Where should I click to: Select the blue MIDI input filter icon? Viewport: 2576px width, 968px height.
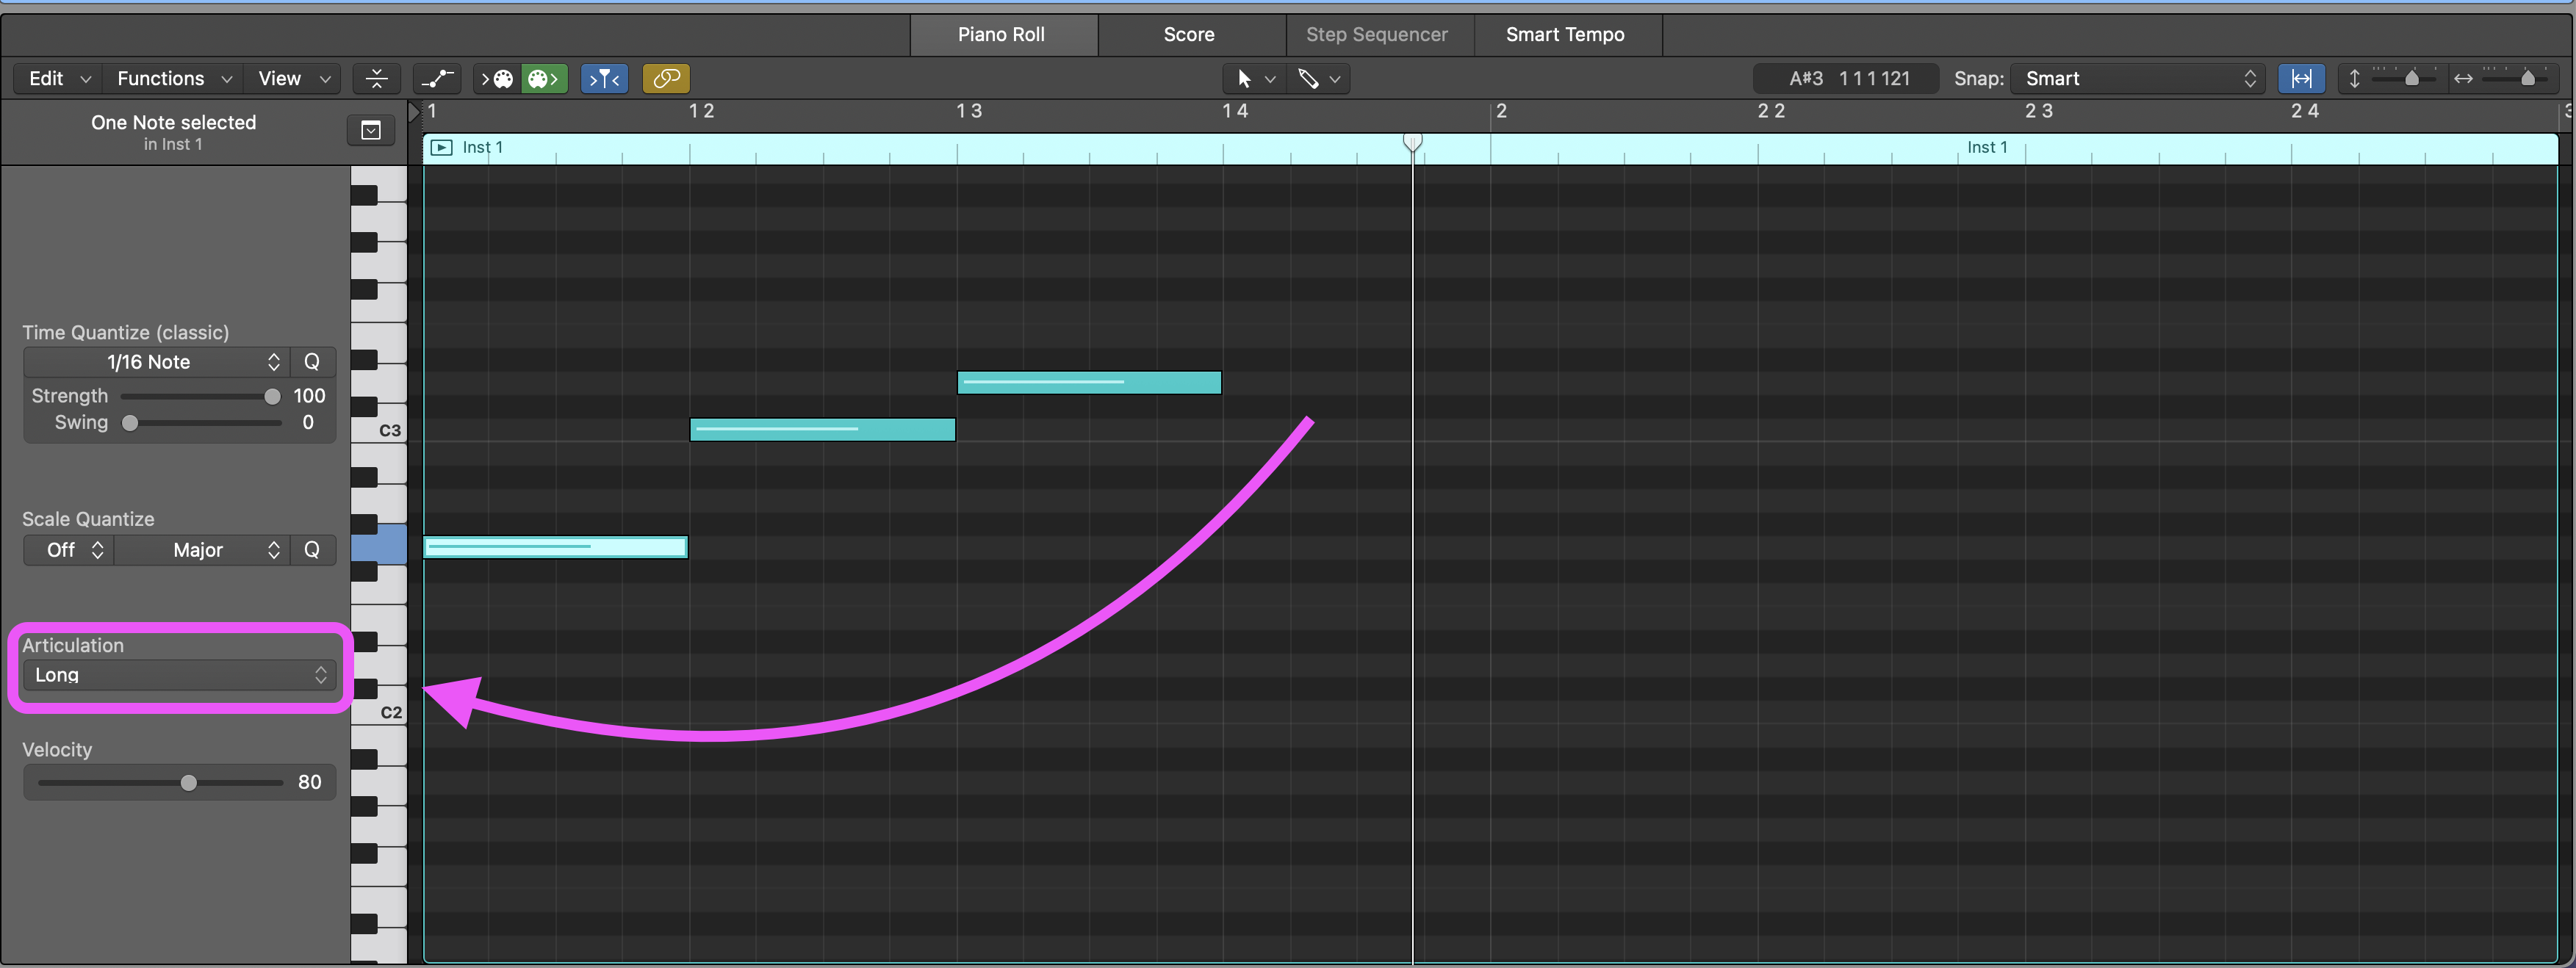pos(604,79)
